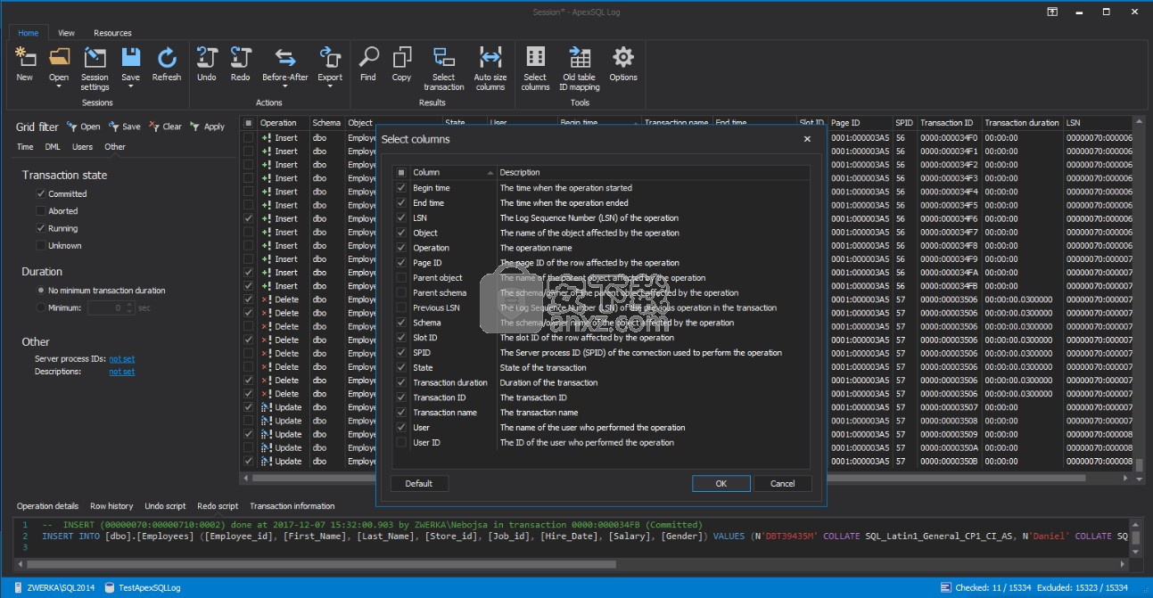This screenshot has height=598, width=1153.
Task: Open a saved grid filter
Action: pos(83,127)
